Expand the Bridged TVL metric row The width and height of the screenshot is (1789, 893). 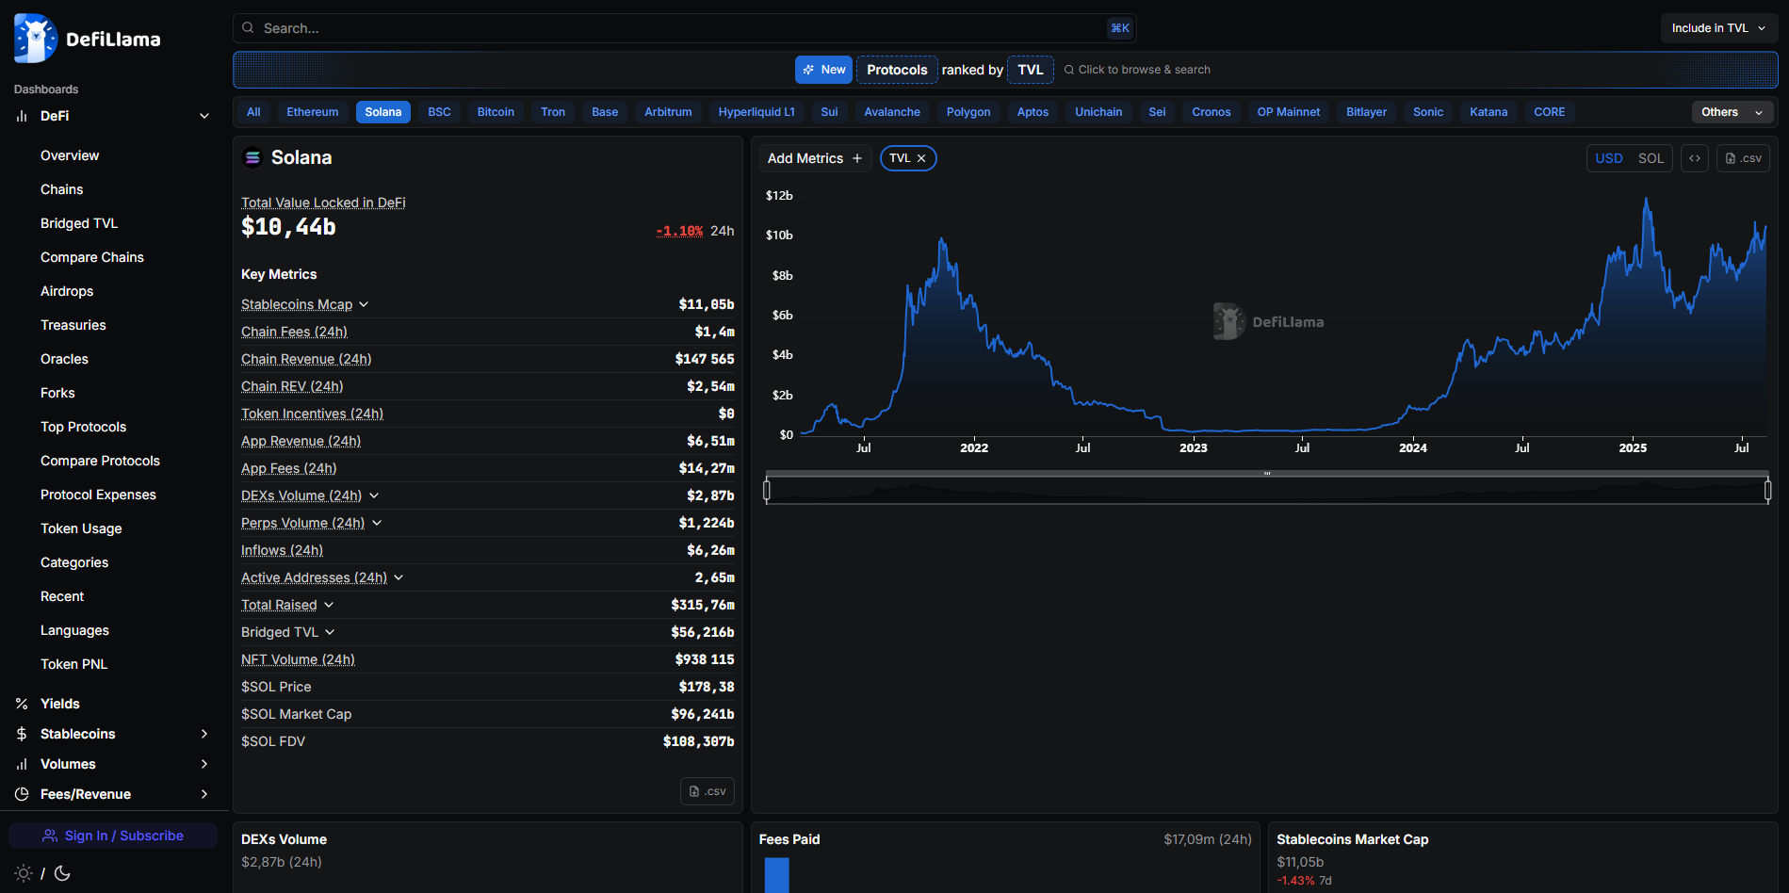tap(330, 632)
